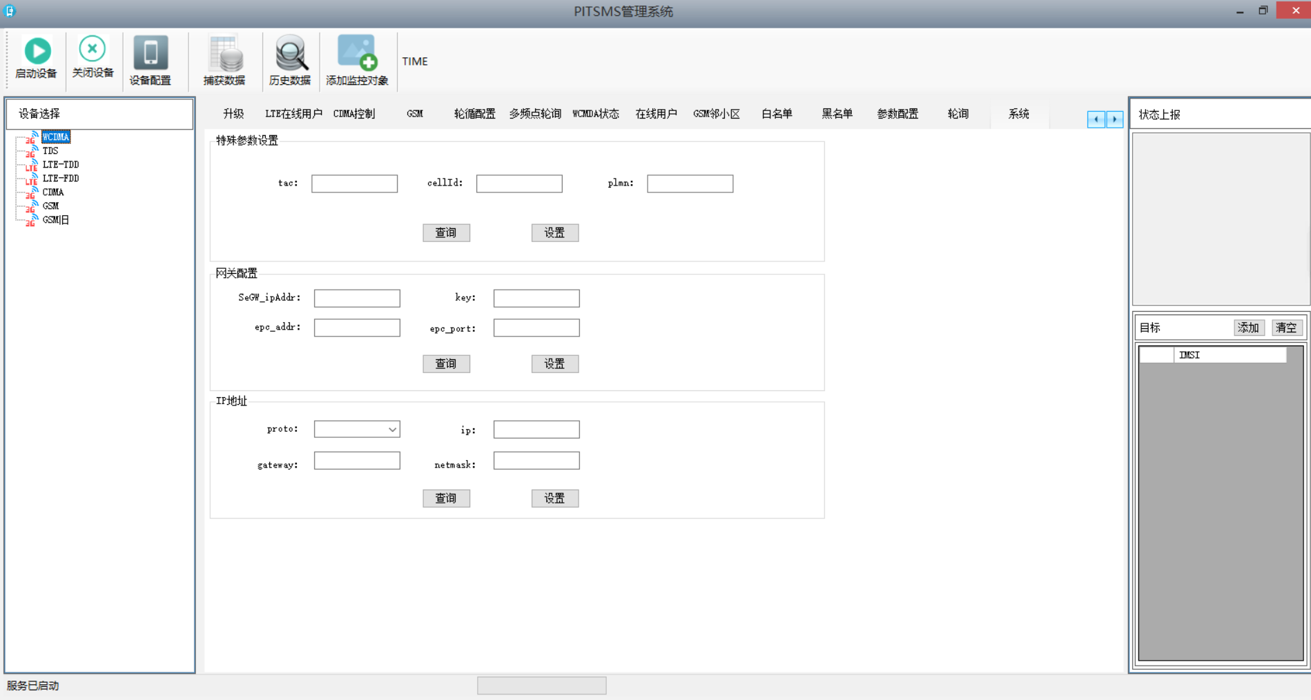The image size is (1311, 700).
Task: Click the application icon in the title bar
Action: click(x=8, y=10)
